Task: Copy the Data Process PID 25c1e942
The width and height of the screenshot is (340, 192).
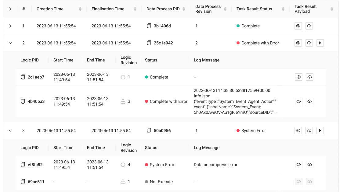Action: (149, 43)
